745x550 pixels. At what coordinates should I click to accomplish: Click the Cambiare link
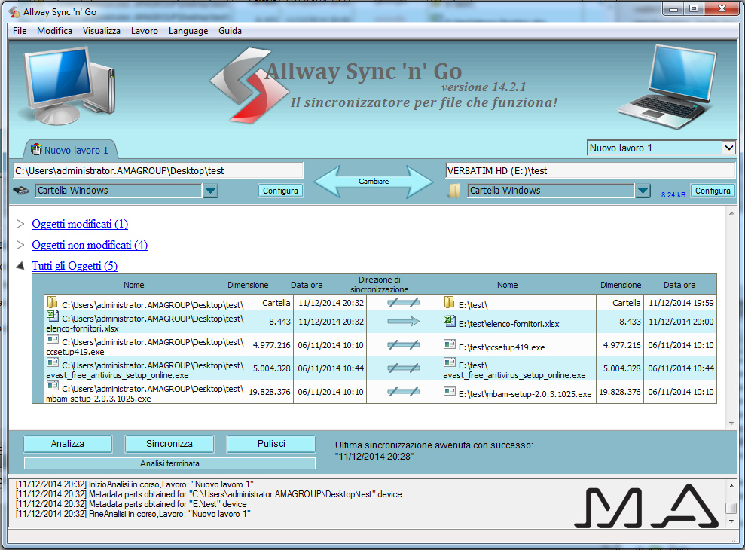(x=374, y=182)
